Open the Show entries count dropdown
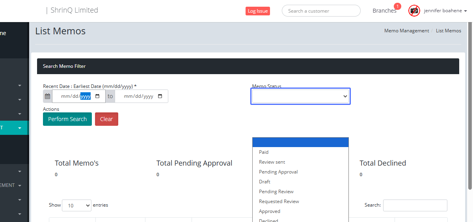473x222 pixels. coord(76,205)
